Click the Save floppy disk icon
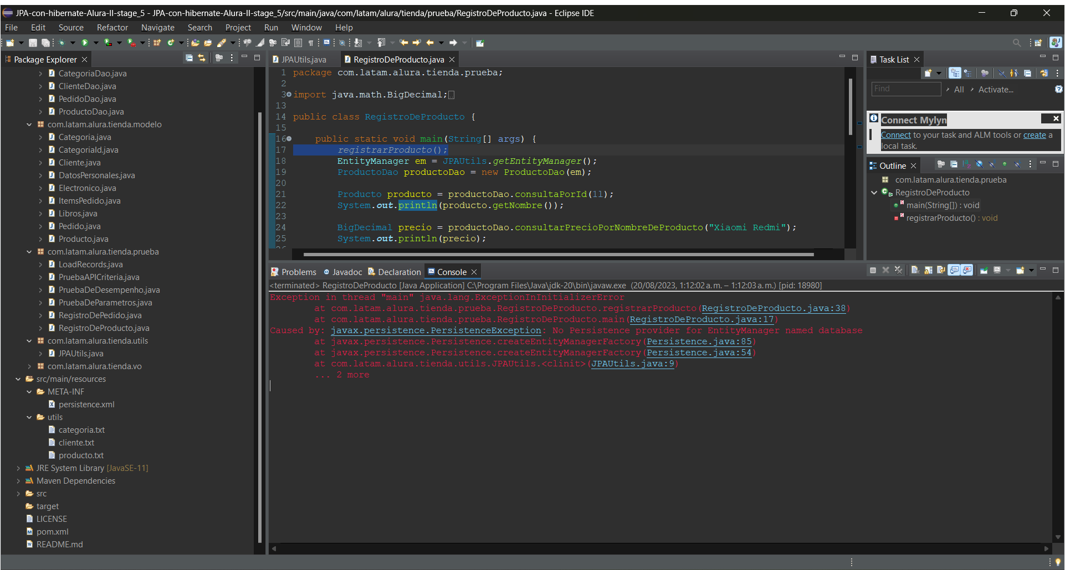The height and width of the screenshot is (570, 1065). pos(33,43)
